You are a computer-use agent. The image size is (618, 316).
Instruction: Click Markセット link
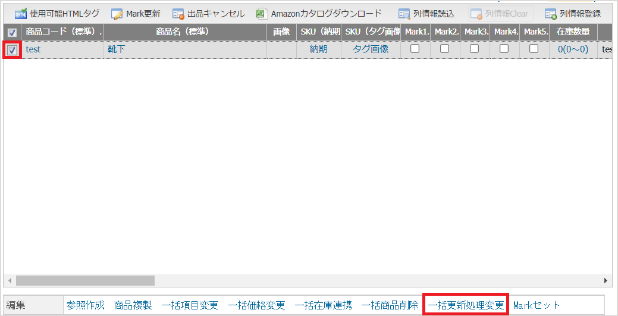click(x=537, y=305)
